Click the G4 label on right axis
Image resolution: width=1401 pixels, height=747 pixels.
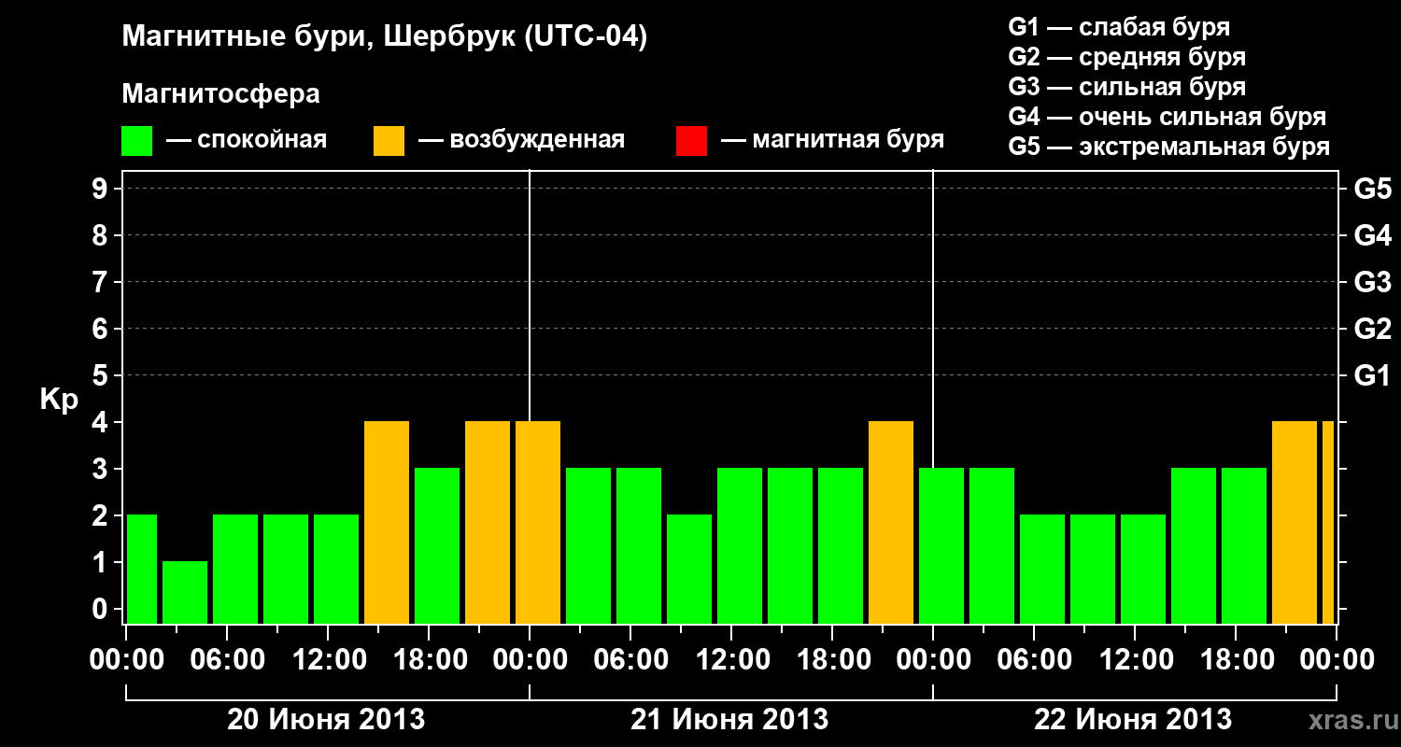coord(1372,235)
